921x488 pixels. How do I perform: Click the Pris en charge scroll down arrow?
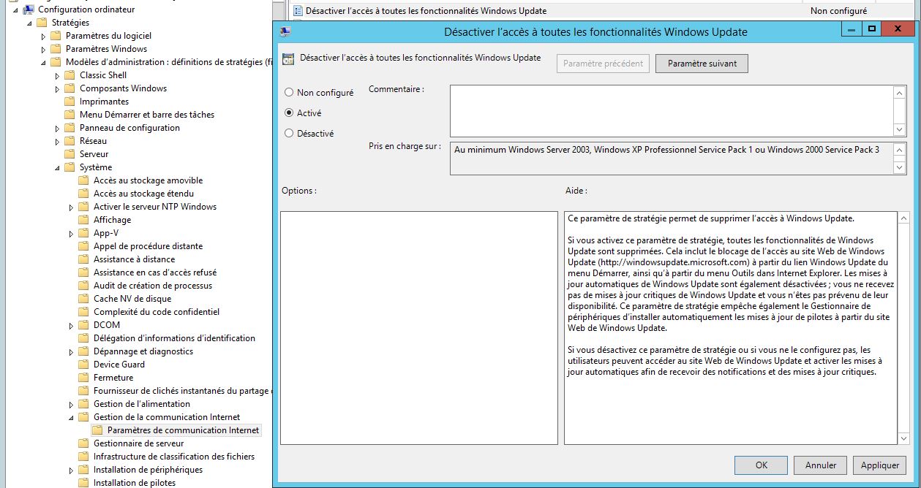[900, 168]
